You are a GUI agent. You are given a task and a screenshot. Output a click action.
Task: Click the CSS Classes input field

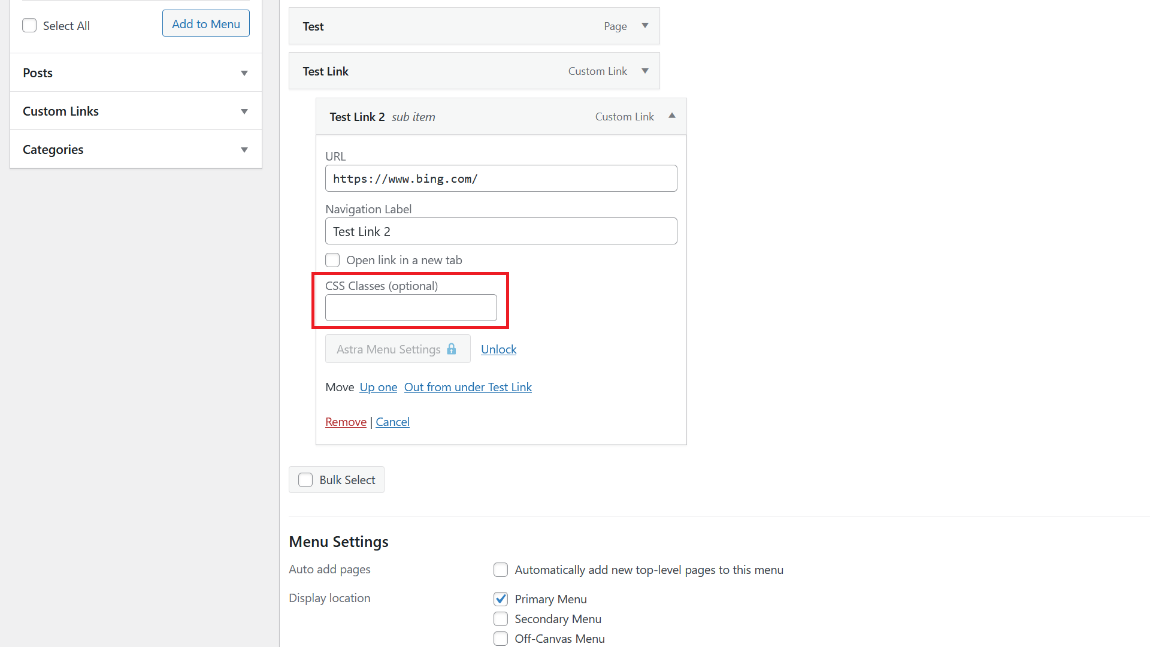pos(411,307)
